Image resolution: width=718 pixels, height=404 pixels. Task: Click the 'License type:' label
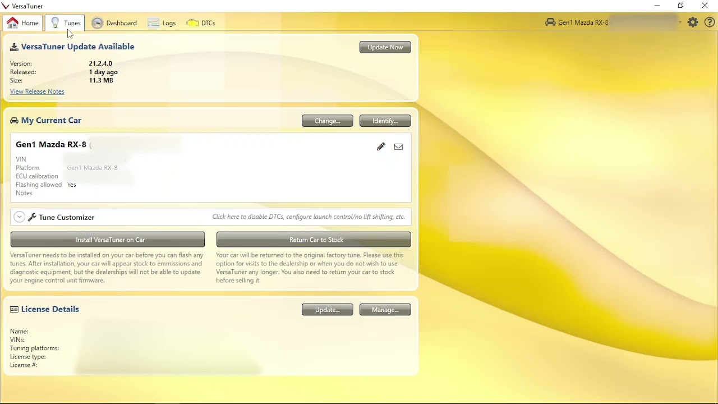tap(28, 357)
